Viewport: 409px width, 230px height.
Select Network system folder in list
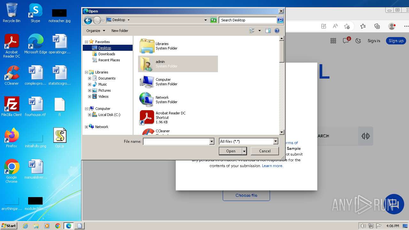pos(178,100)
